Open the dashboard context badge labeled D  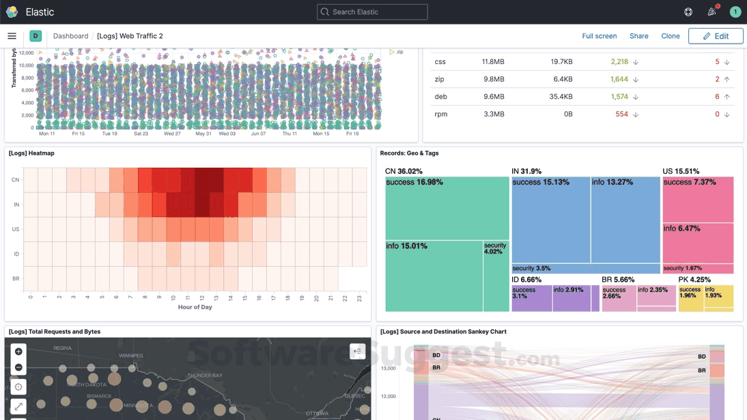tap(35, 35)
